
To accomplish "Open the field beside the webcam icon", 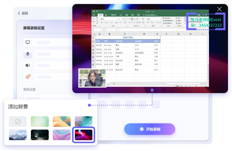I will point(53,77).
